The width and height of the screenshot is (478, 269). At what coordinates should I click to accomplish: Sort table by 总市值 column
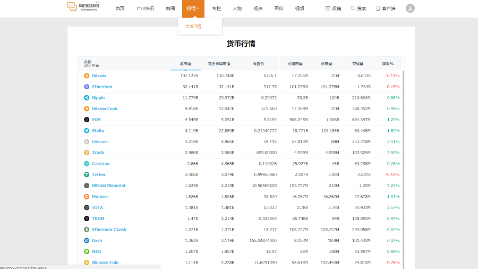point(185,63)
